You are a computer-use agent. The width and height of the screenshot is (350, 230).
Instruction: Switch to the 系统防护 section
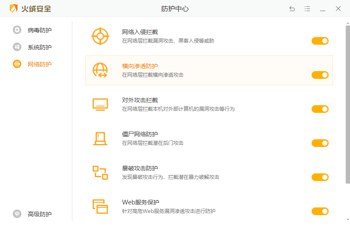[39, 47]
